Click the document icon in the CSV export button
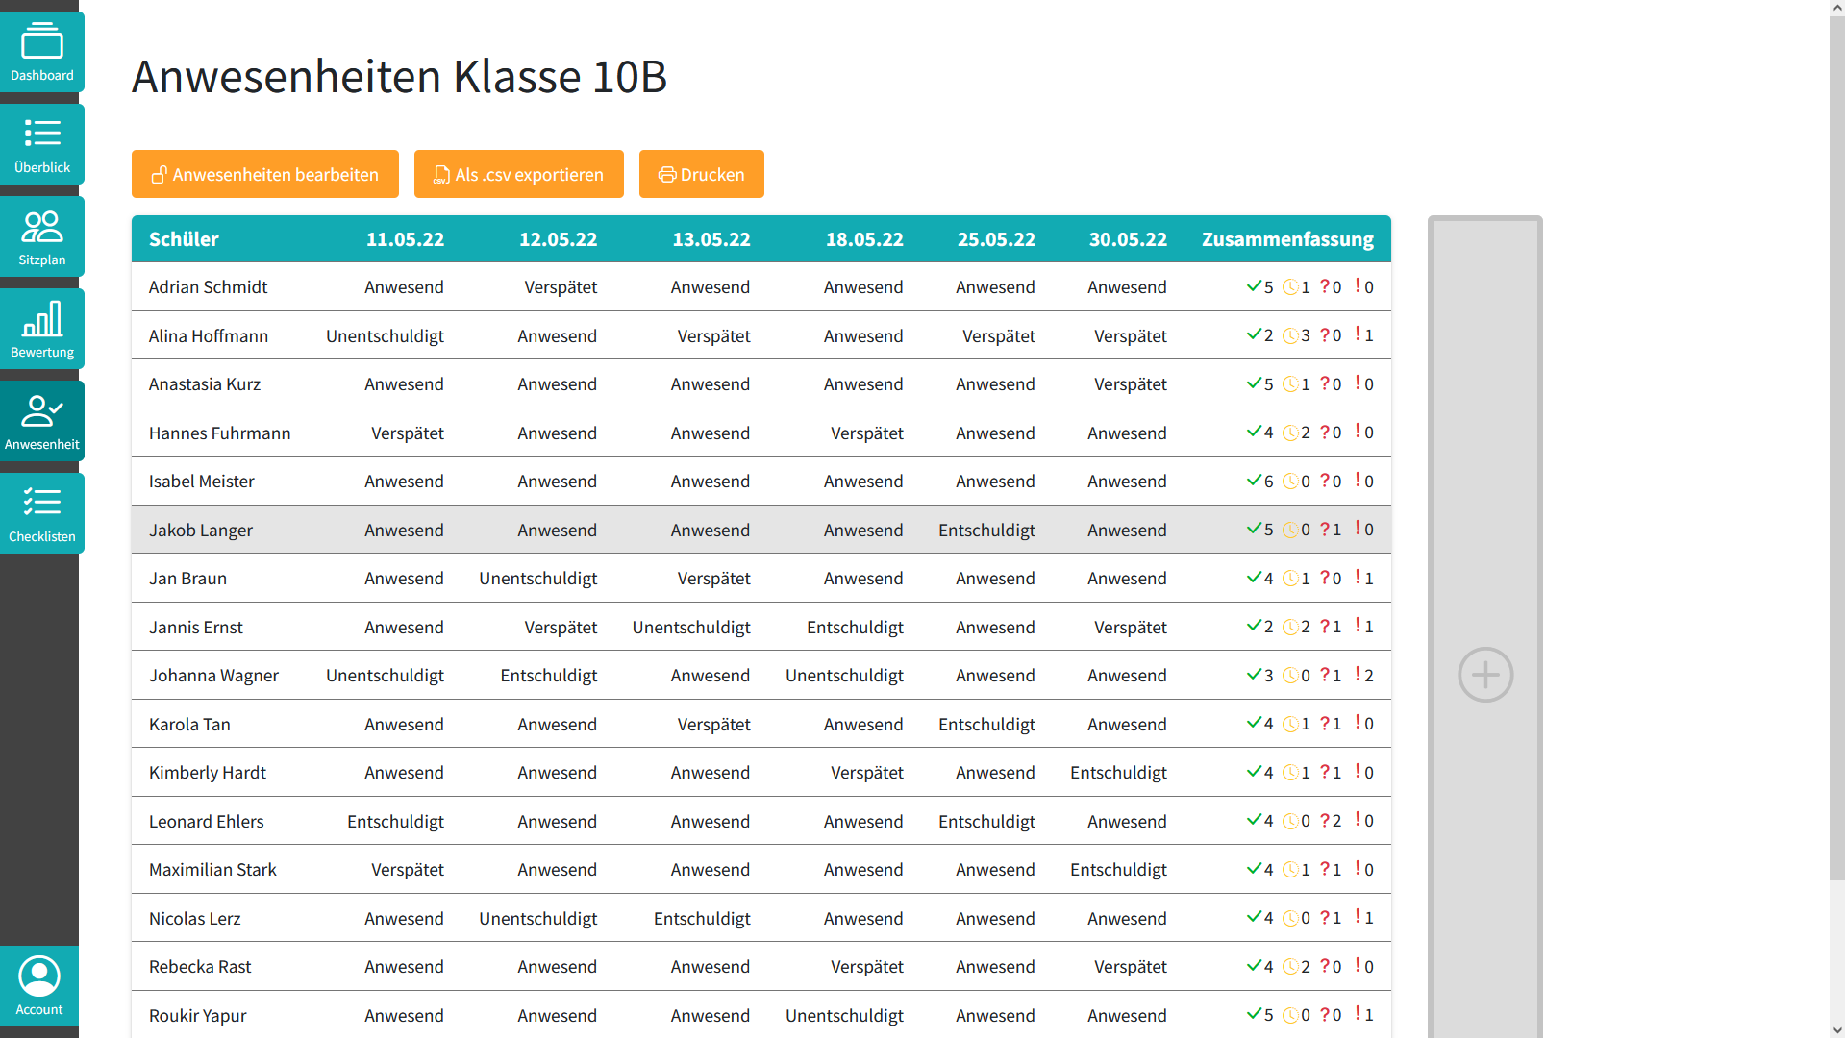 [440, 174]
